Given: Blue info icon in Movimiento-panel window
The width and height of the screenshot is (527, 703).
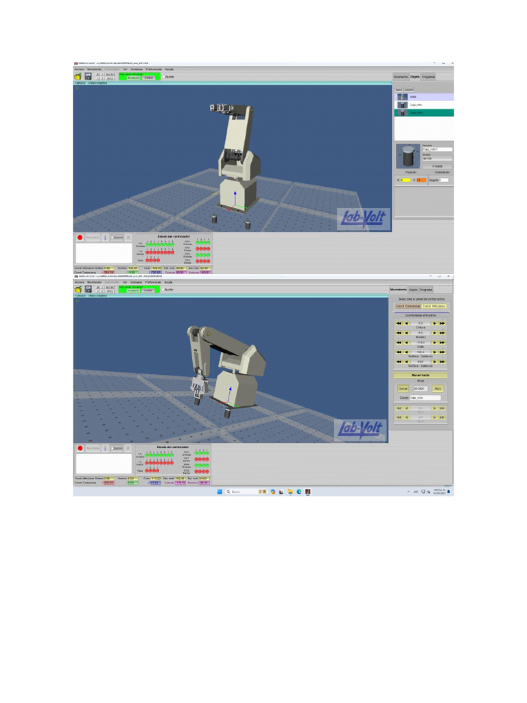Looking at the screenshot, I should (x=105, y=448).
